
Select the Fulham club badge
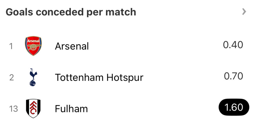click(33, 108)
